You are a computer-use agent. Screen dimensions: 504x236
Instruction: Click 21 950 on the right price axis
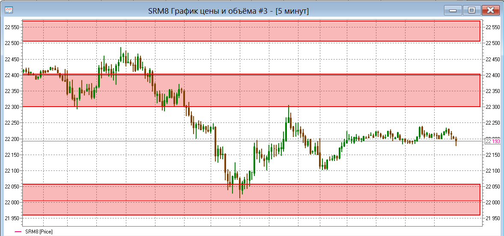coord(493,218)
